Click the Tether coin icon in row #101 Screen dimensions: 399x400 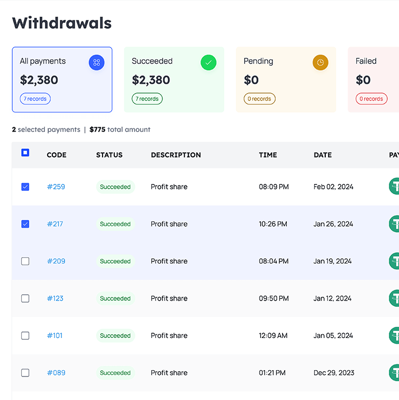click(x=394, y=335)
